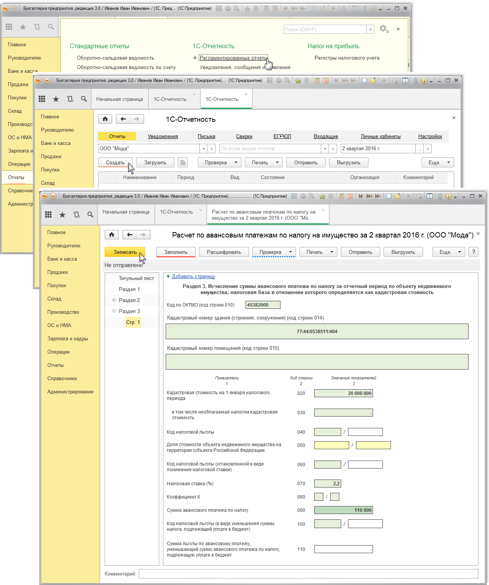Switch to the Сверки tab
Image resolution: width=489 pixels, height=585 pixels.
[x=244, y=137]
